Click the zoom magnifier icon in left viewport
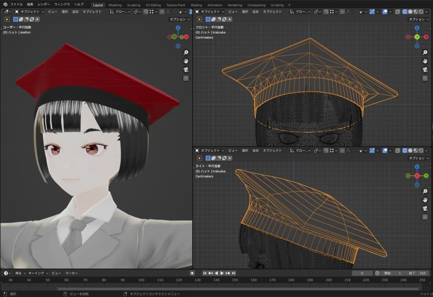The height and width of the screenshot is (297, 433). [x=186, y=52]
